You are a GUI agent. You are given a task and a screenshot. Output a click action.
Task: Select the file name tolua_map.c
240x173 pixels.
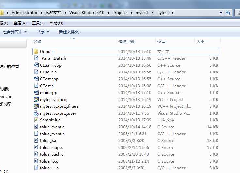(x=51, y=148)
